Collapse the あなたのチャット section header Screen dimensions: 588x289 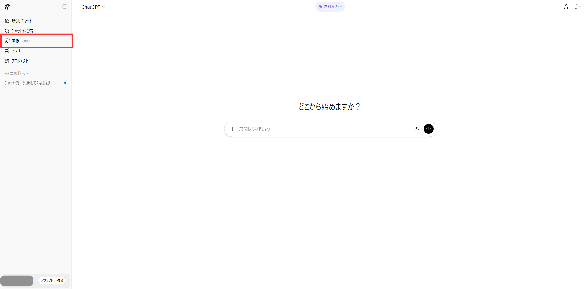coord(16,73)
